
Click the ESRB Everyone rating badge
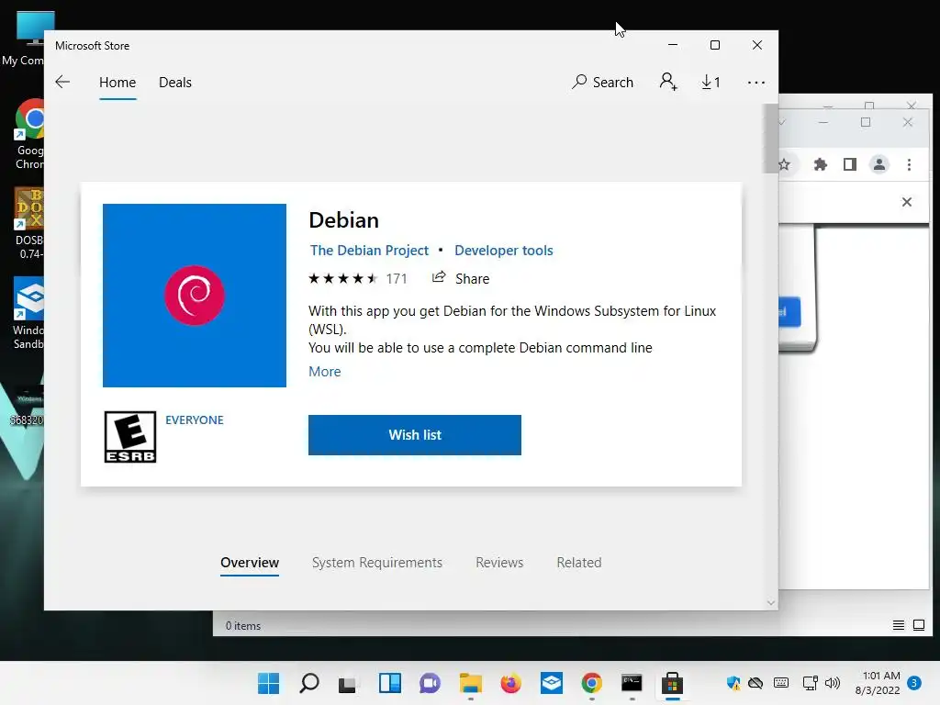click(130, 437)
